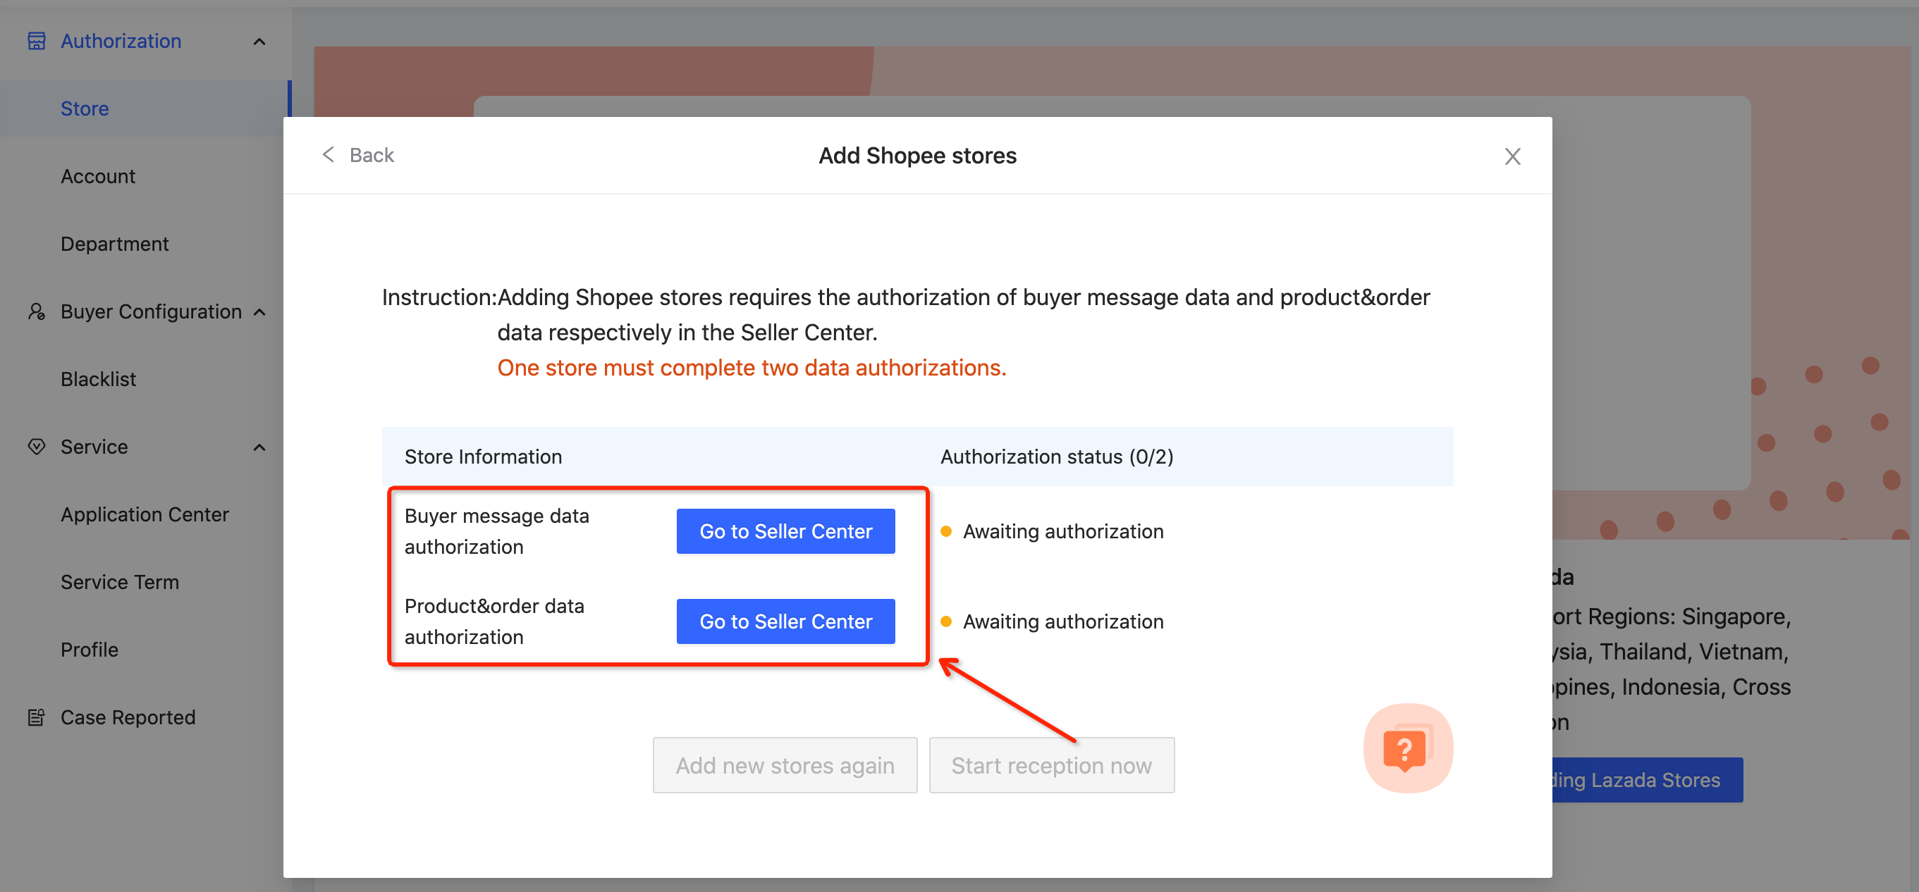
Task: Select the Authorization sidebar icon
Action: (x=37, y=41)
